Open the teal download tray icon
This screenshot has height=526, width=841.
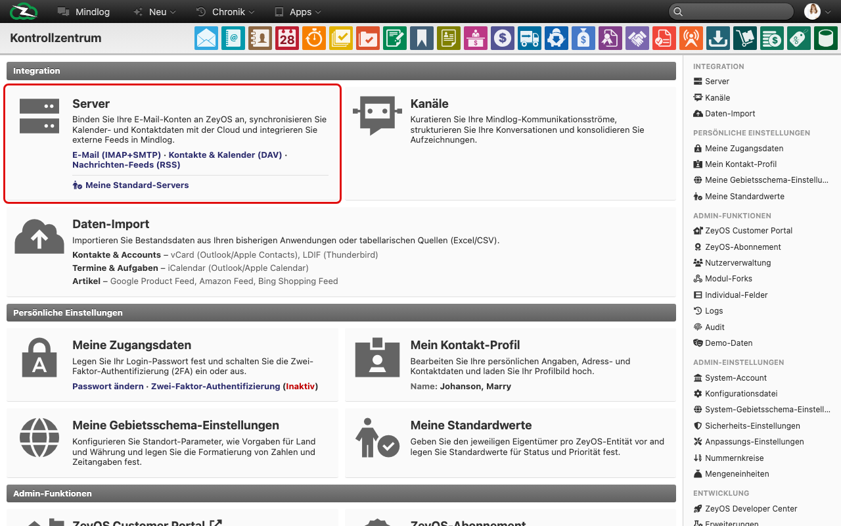tap(718, 38)
